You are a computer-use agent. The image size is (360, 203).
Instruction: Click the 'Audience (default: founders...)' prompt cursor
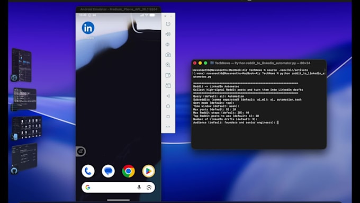277,122
